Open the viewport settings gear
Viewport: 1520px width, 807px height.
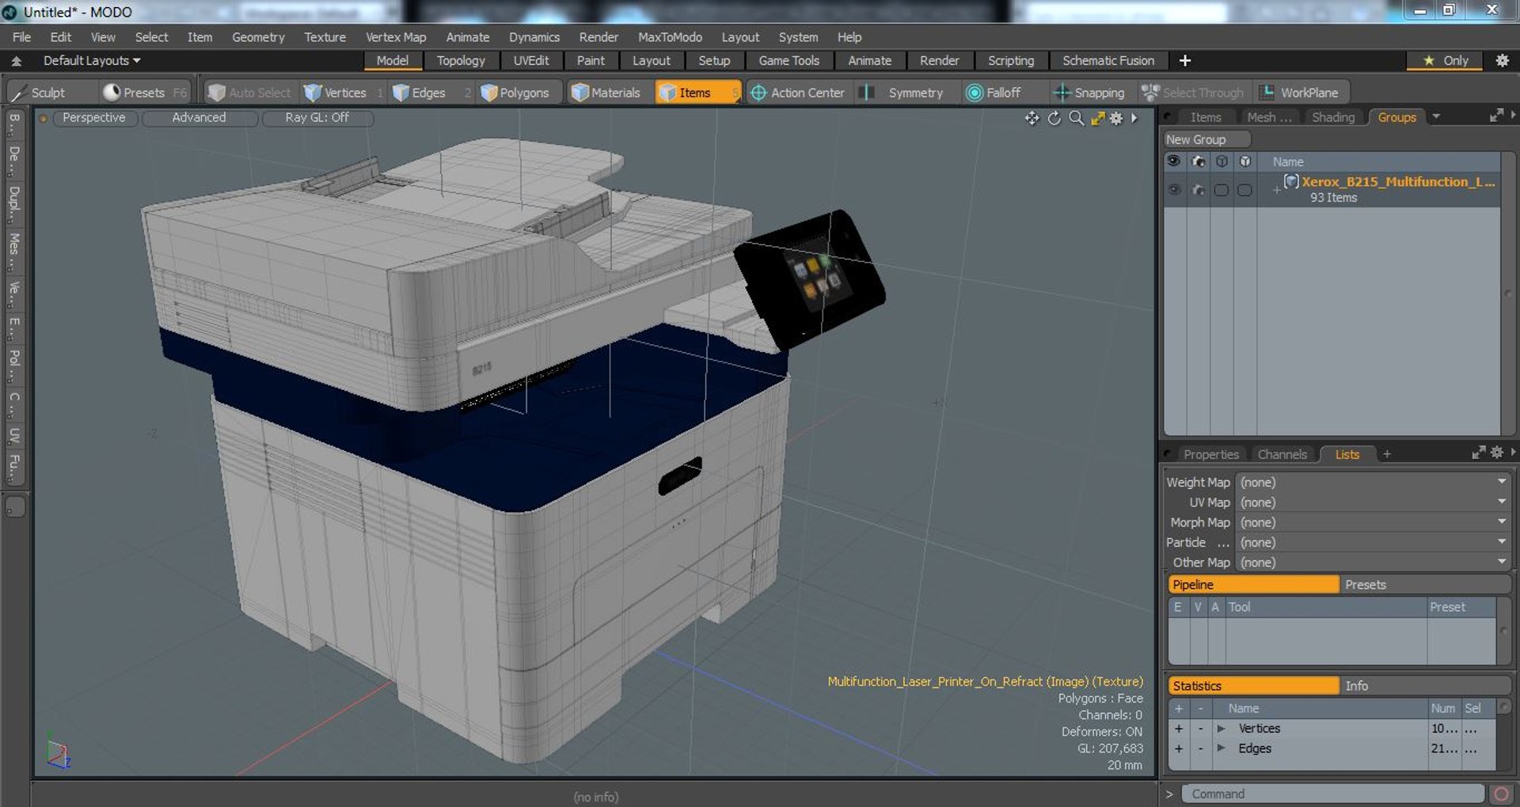(x=1116, y=118)
